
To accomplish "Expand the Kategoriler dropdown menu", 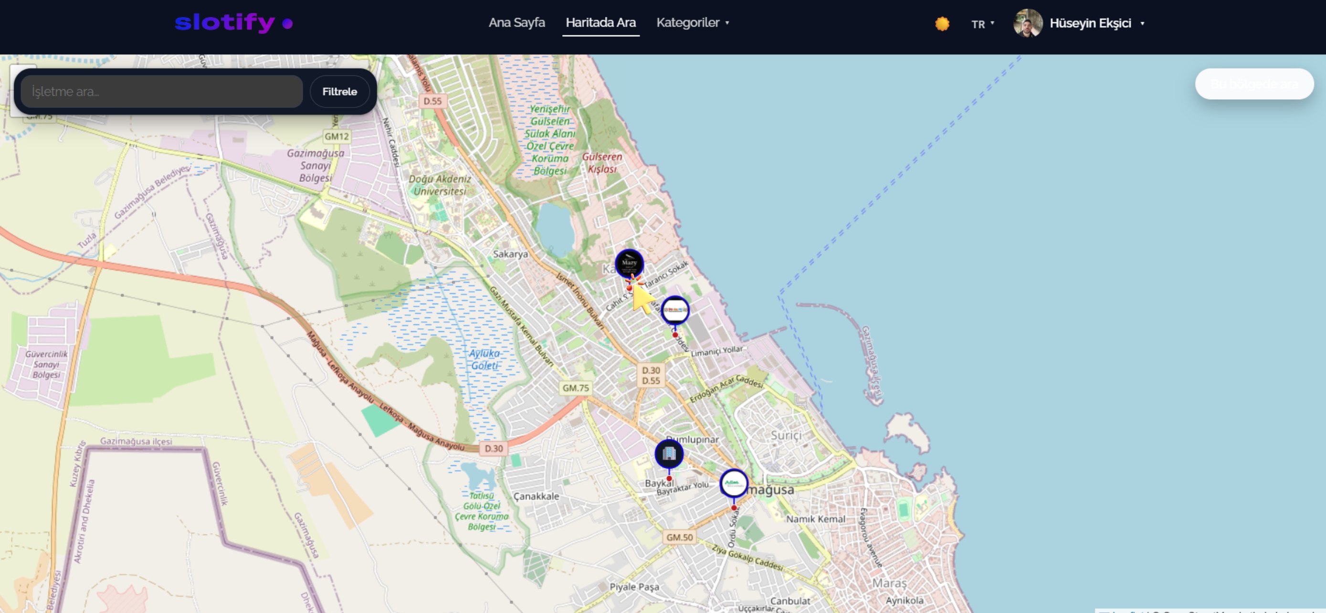I will pos(692,22).
